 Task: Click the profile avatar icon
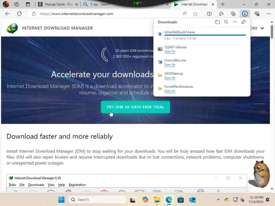(6, 4)
